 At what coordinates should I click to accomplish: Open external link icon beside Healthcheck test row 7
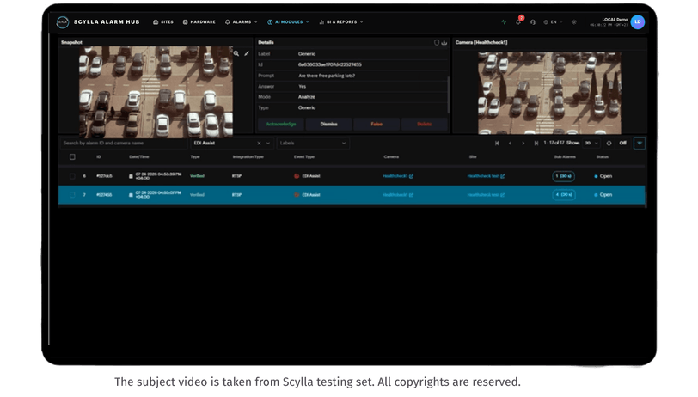(x=503, y=195)
